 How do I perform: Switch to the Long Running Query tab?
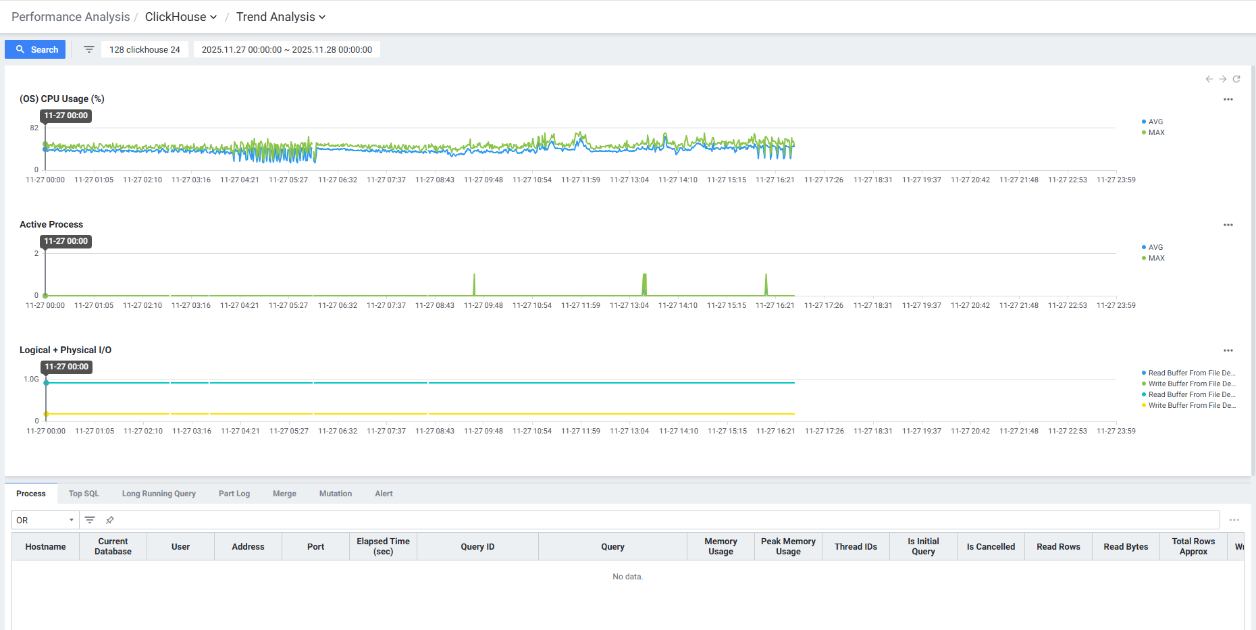pyautogui.click(x=159, y=494)
